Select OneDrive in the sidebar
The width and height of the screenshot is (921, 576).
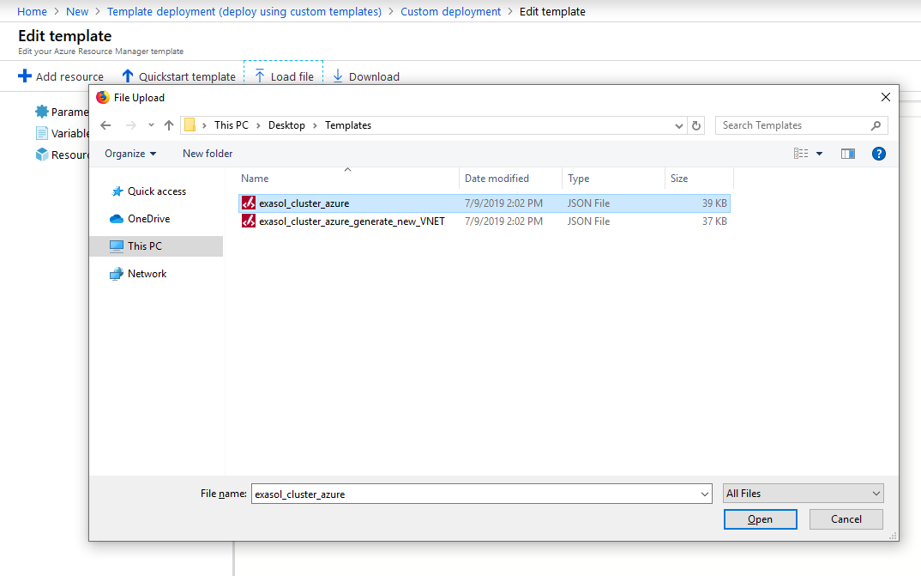tap(148, 219)
